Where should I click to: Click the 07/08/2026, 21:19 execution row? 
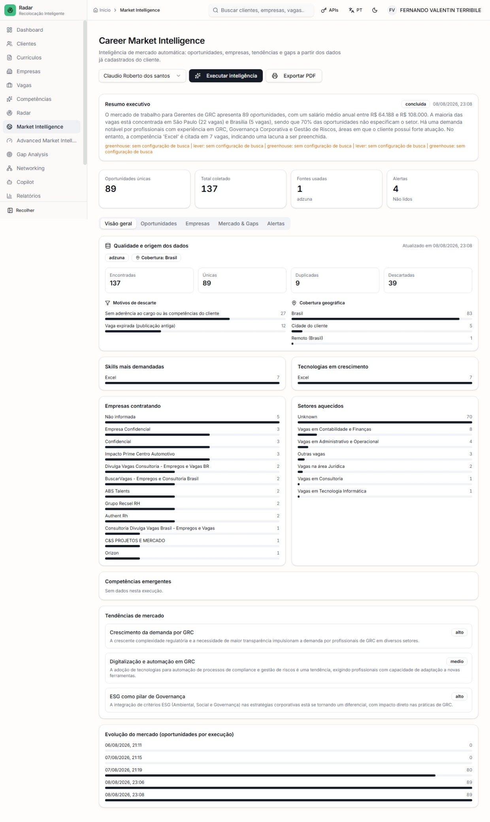click(288, 773)
